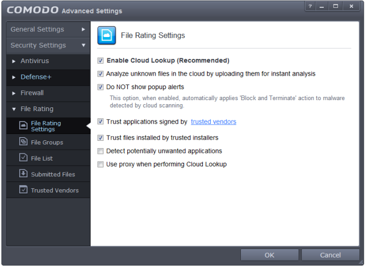Click the File Groups icon
The width and height of the screenshot is (365, 267).
23,141
